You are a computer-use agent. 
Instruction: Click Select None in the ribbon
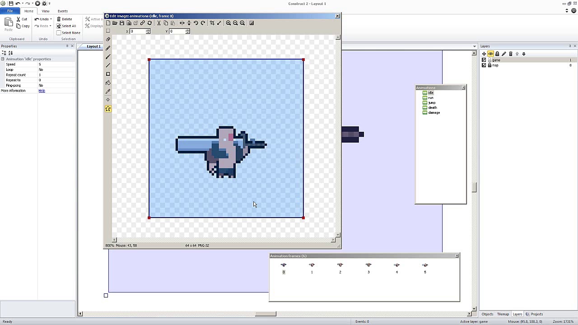click(68, 33)
